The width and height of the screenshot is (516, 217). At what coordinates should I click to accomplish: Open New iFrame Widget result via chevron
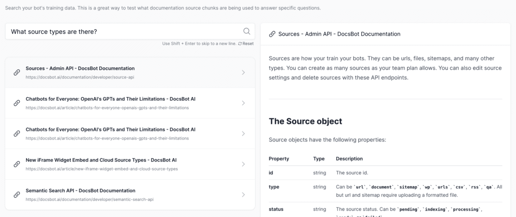pyautogui.click(x=243, y=164)
